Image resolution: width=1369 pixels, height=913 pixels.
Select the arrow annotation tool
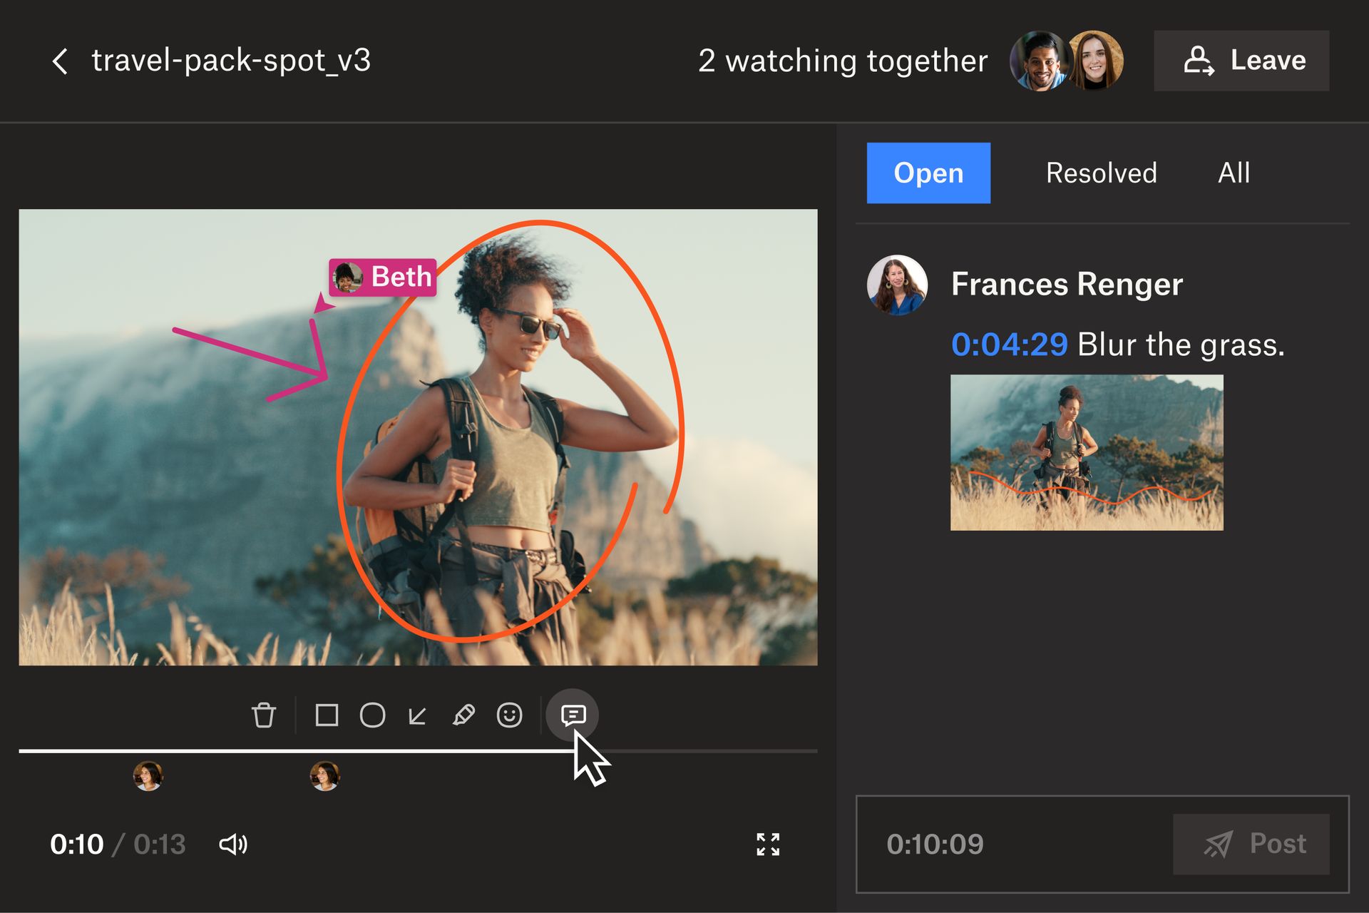tap(418, 715)
